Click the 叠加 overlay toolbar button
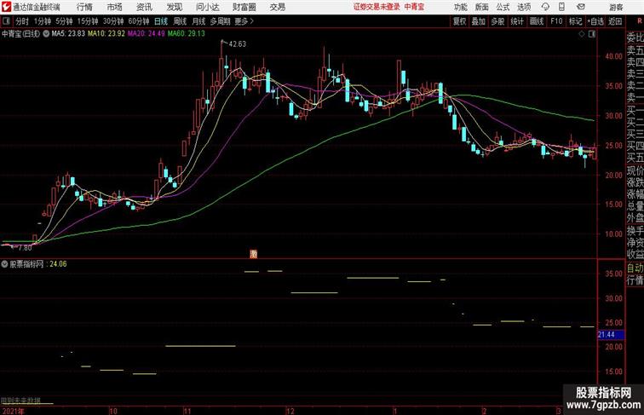Screen dimensions: 644x415 [478, 21]
